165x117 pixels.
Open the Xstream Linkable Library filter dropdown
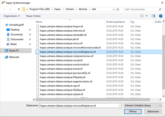click(x=143, y=105)
